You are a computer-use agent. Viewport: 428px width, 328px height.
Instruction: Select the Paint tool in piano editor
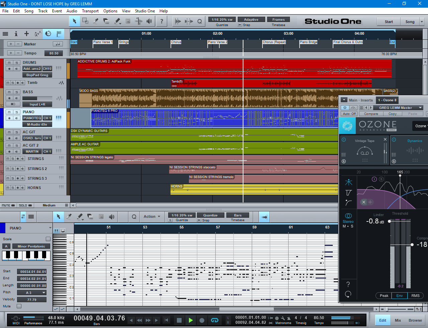(80, 217)
